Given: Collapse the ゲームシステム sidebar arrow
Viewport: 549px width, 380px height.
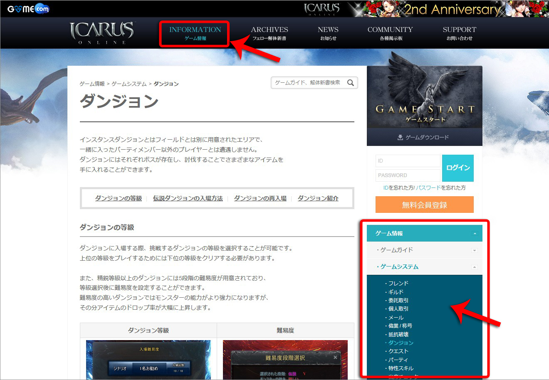Looking at the screenshot, I should pos(474,267).
